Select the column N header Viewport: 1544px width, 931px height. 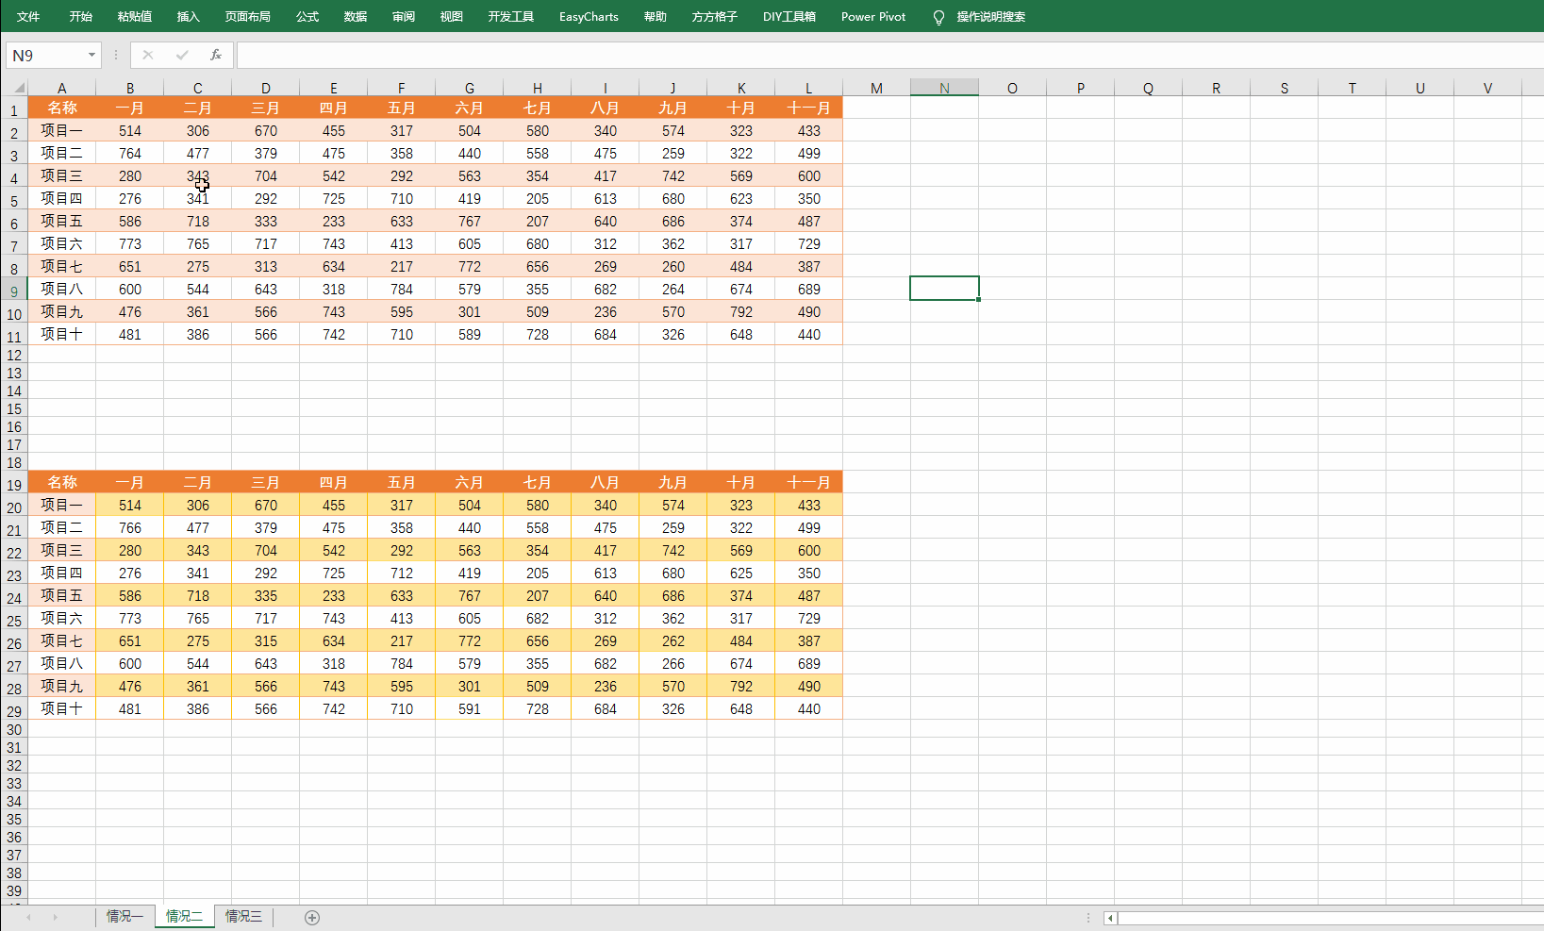point(944,88)
